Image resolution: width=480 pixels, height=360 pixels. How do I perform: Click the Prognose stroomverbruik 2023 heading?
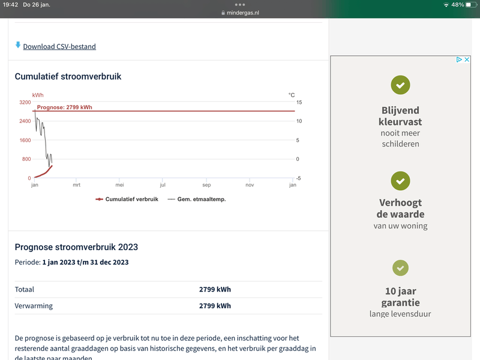coord(76,247)
